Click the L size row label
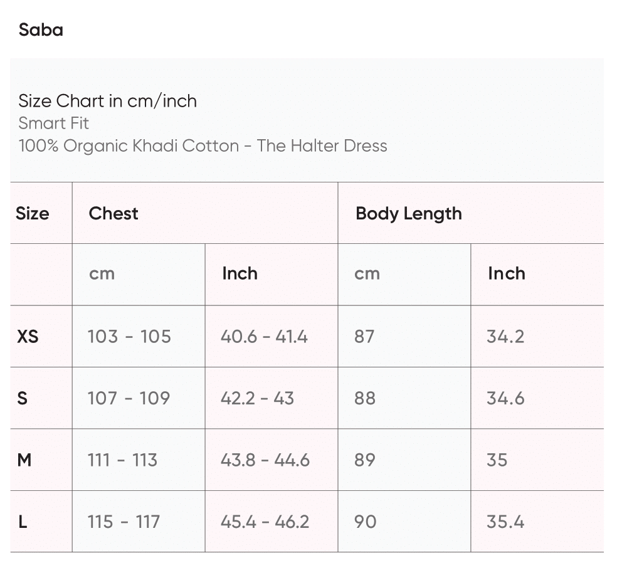Screen dimensions: 622x563 (x=23, y=522)
